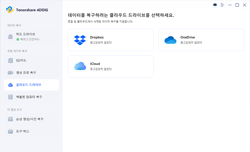Screen dimensions: 250x152
Task: Open 손상 영상/사진 복구 tool
Action: [x=32, y=119]
